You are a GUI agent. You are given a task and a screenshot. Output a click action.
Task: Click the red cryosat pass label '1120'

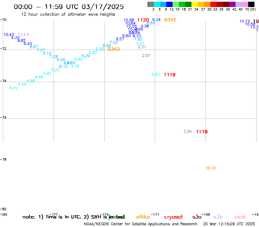(143, 20)
